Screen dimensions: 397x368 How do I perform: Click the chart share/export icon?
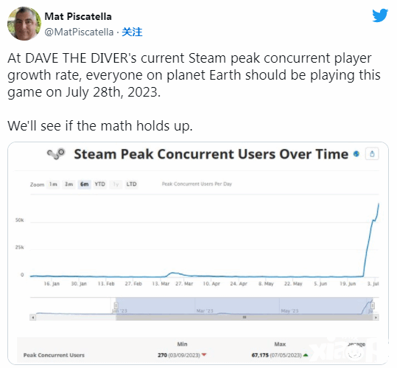click(x=372, y=154)
